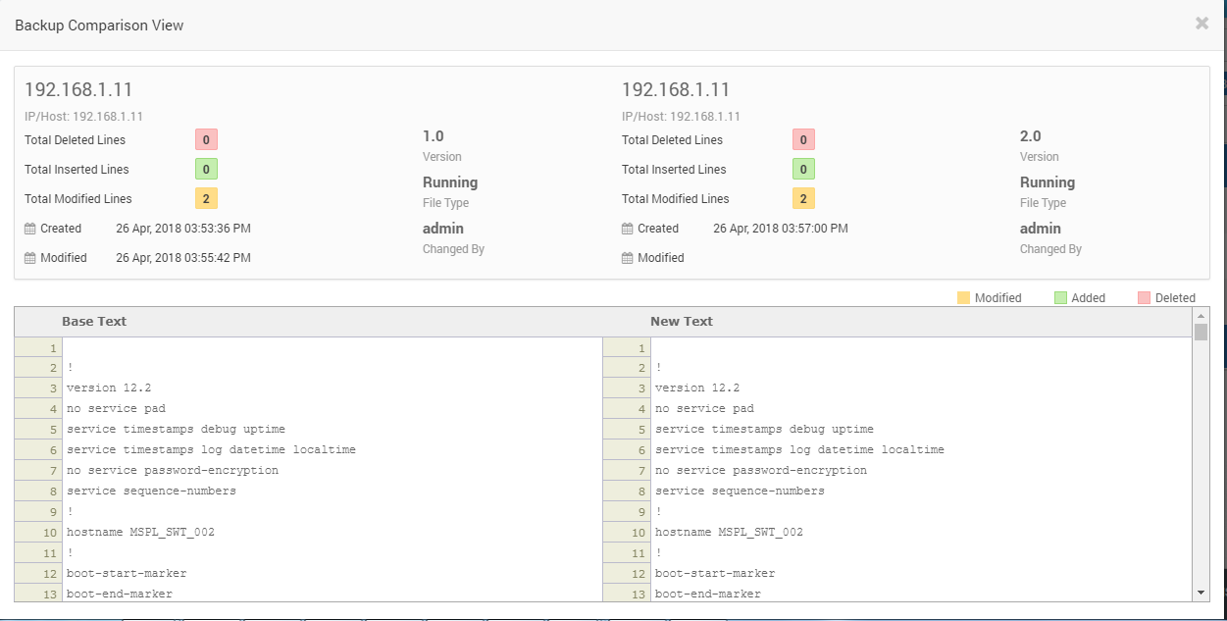The image size is (1227, 621).
Task: Click the green Added legend swatch
Action: pos(1060,298)
